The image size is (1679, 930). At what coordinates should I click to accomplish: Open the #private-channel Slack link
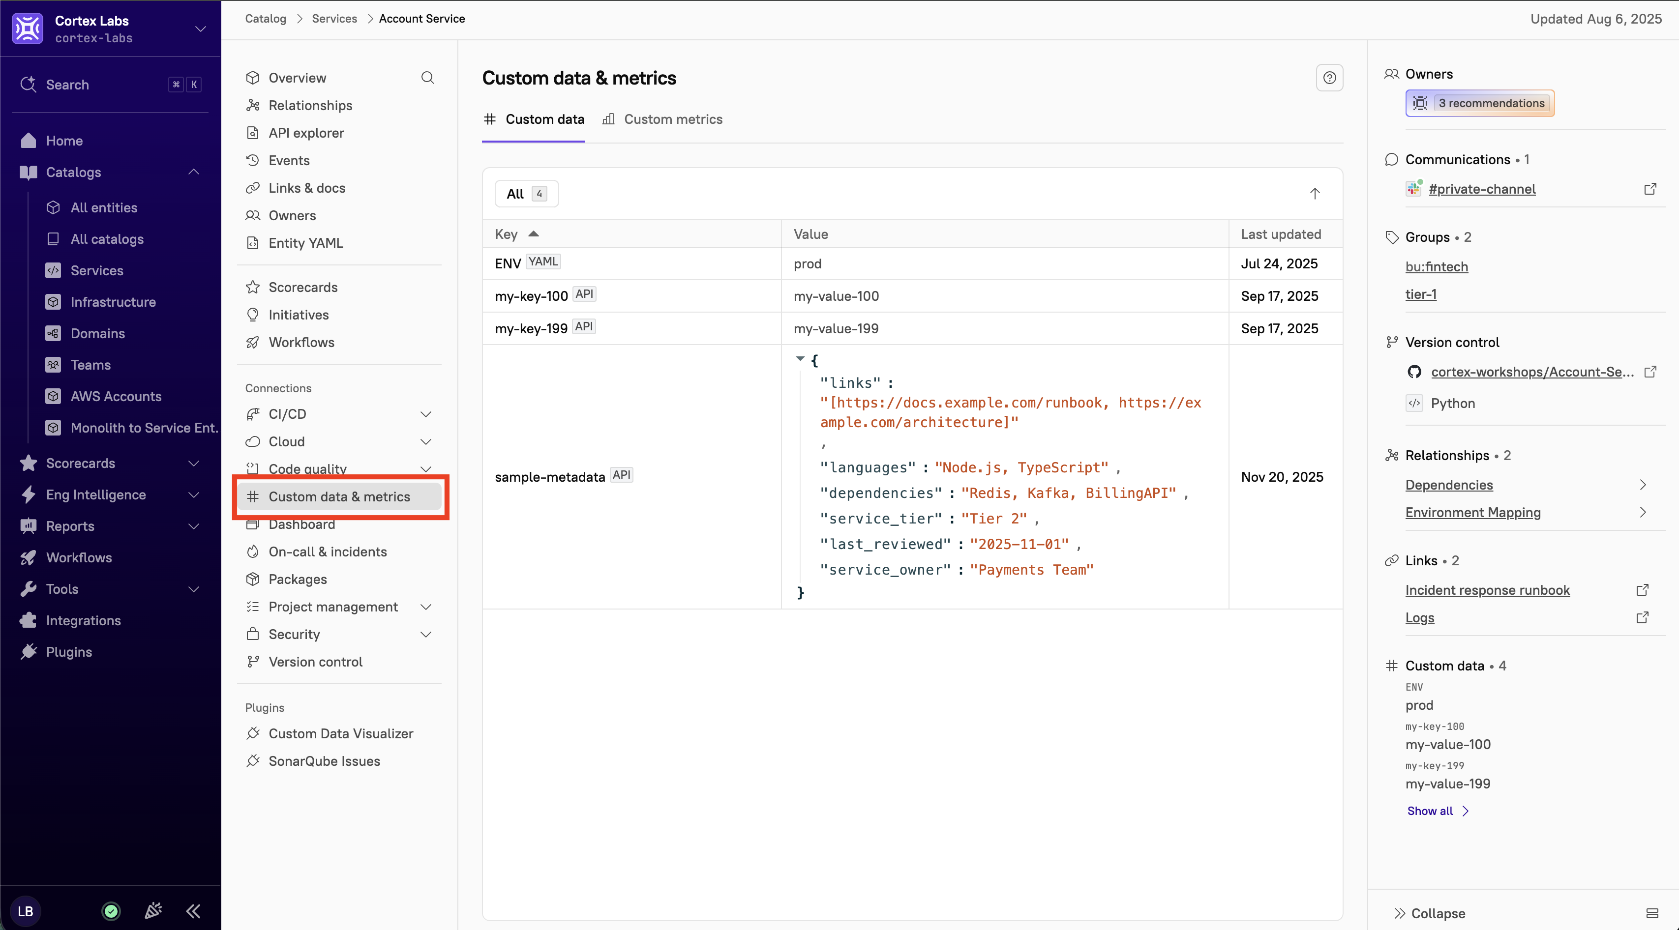tap(1481, 189)
